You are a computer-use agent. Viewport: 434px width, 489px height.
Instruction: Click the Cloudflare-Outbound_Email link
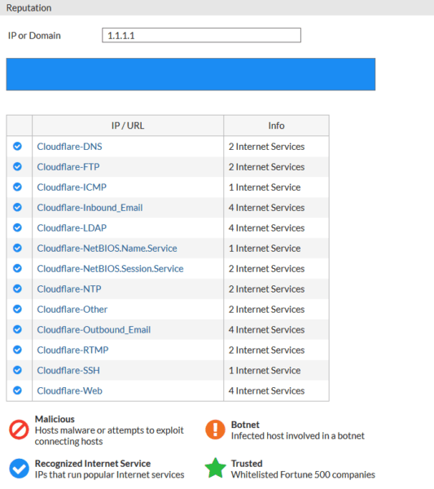[x=94, y=329]
